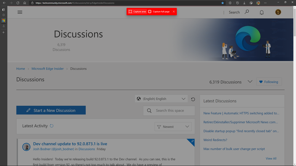The width and height of the screenshot is (296, 166).
Task: Go to Home breadcrumb link
Action: tap(20, 69)
